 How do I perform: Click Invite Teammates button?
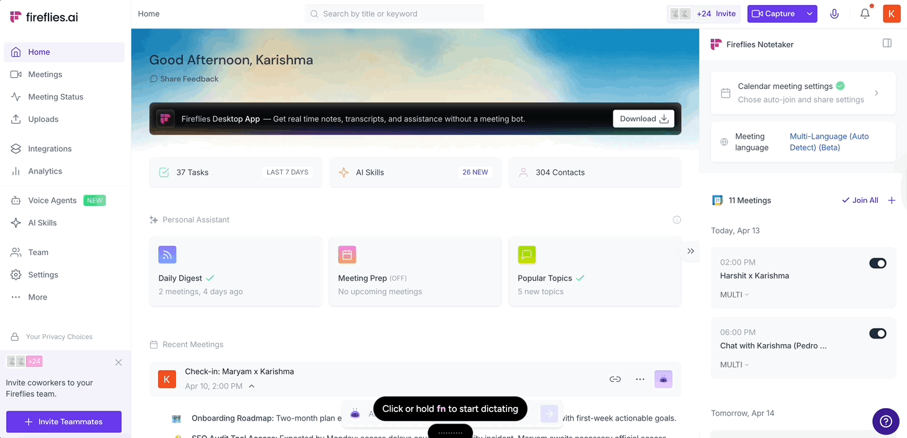64,422
